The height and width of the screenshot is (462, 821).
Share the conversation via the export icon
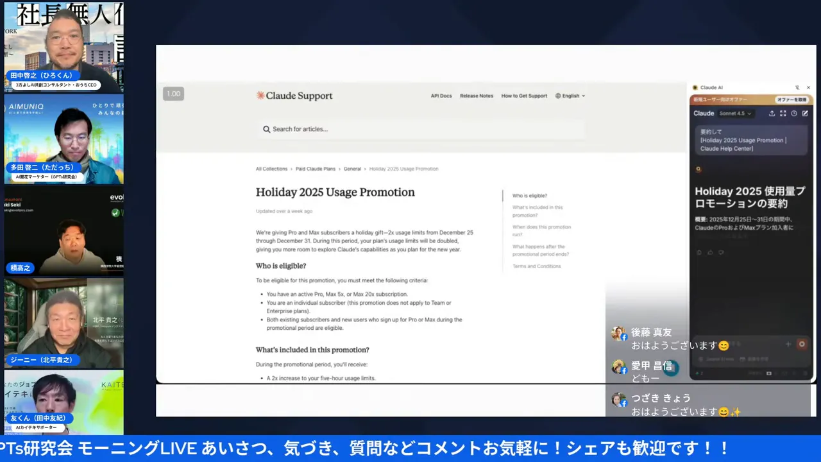point(772,113)
